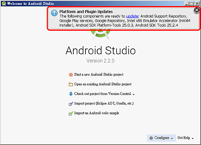Viewport: 201px width, 145px height.
Task: Open an existing Android Studio project
Action: pos(103,84)
